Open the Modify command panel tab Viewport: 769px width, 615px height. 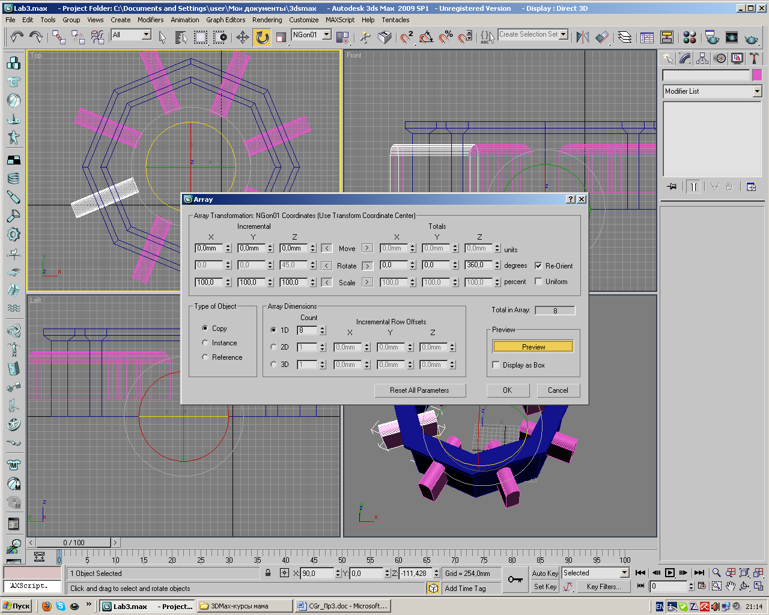click(685, 58)
